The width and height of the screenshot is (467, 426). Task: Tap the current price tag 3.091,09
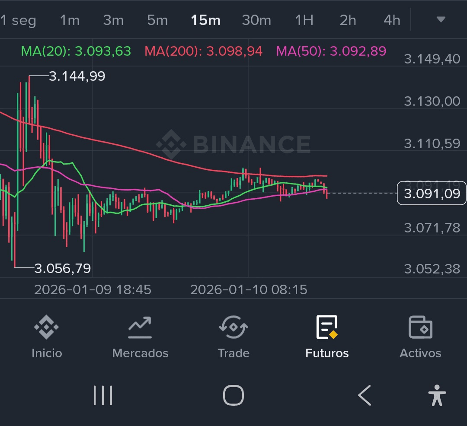click(x=432, y=193)
